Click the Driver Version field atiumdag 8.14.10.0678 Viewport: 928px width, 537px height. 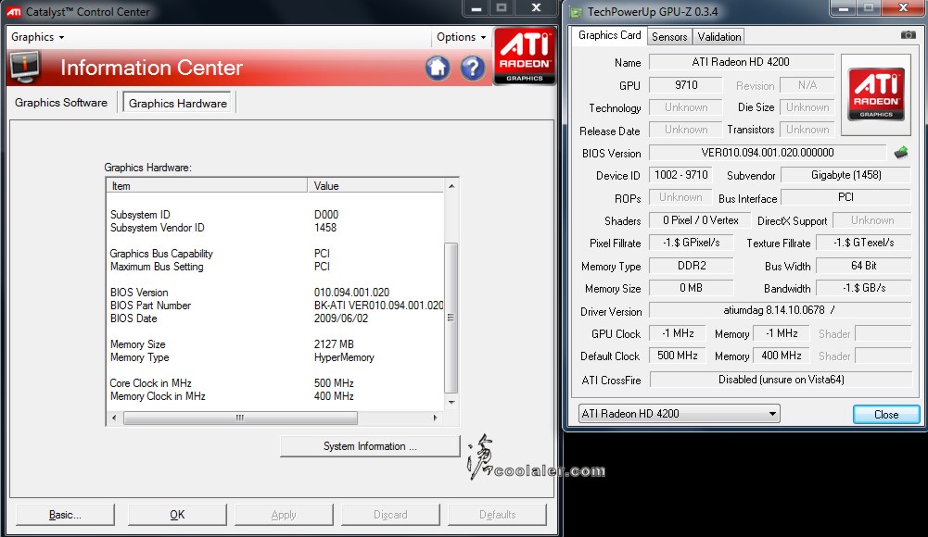pyautogui.click(x=780, y=310)
